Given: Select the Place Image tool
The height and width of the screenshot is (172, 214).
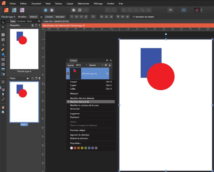Looking at the screenshot, I should coord(3,69).
